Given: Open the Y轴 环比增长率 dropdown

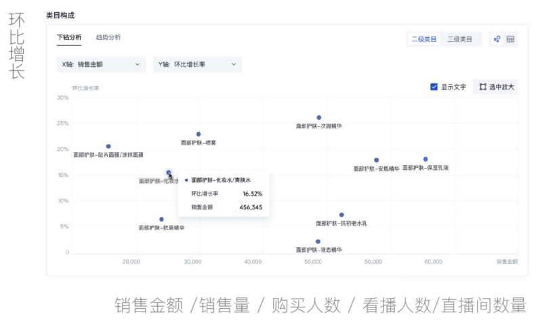Looking at the screenshot, I should tap(197, 64).
